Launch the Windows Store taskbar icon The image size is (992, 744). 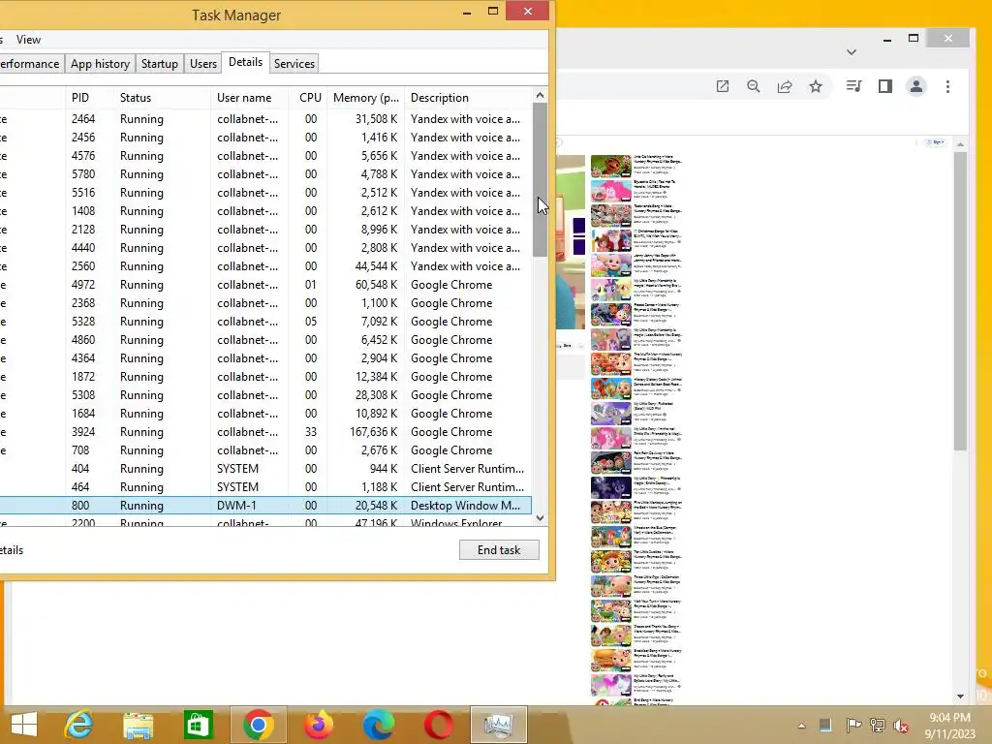pos(198,725)
